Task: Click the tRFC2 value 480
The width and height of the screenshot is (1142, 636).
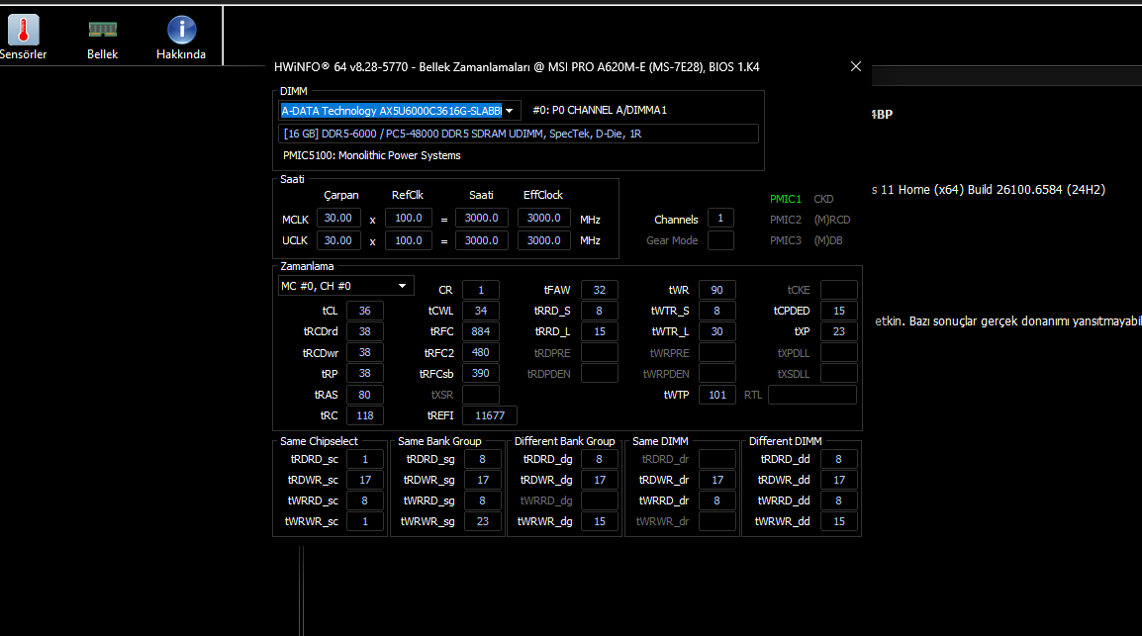Action: [x=481, y=352]
